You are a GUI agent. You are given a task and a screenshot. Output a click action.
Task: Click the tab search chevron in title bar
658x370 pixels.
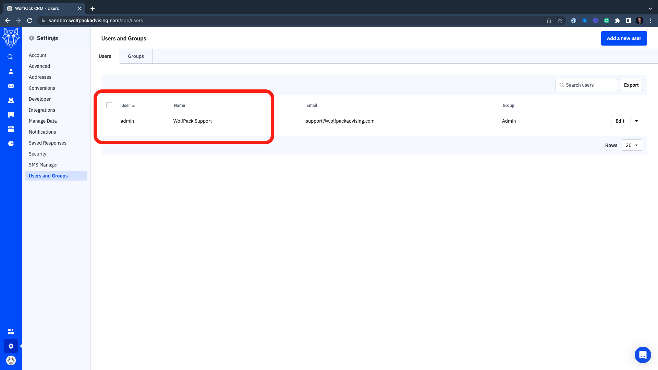tap(650, 9)
